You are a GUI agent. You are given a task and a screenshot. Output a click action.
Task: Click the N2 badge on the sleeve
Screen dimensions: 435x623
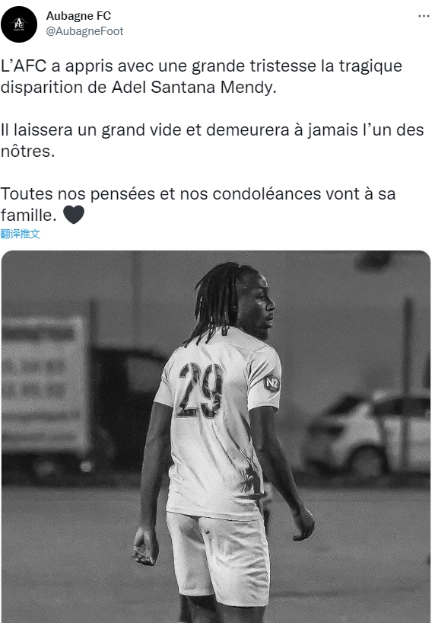click(272, 383)
